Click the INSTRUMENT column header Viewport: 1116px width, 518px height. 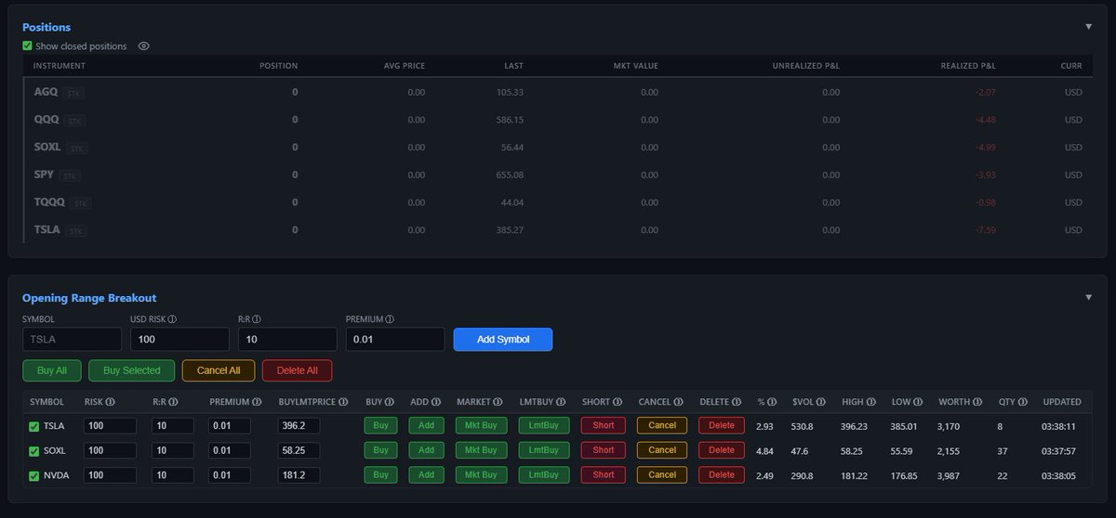coord(59,66)
